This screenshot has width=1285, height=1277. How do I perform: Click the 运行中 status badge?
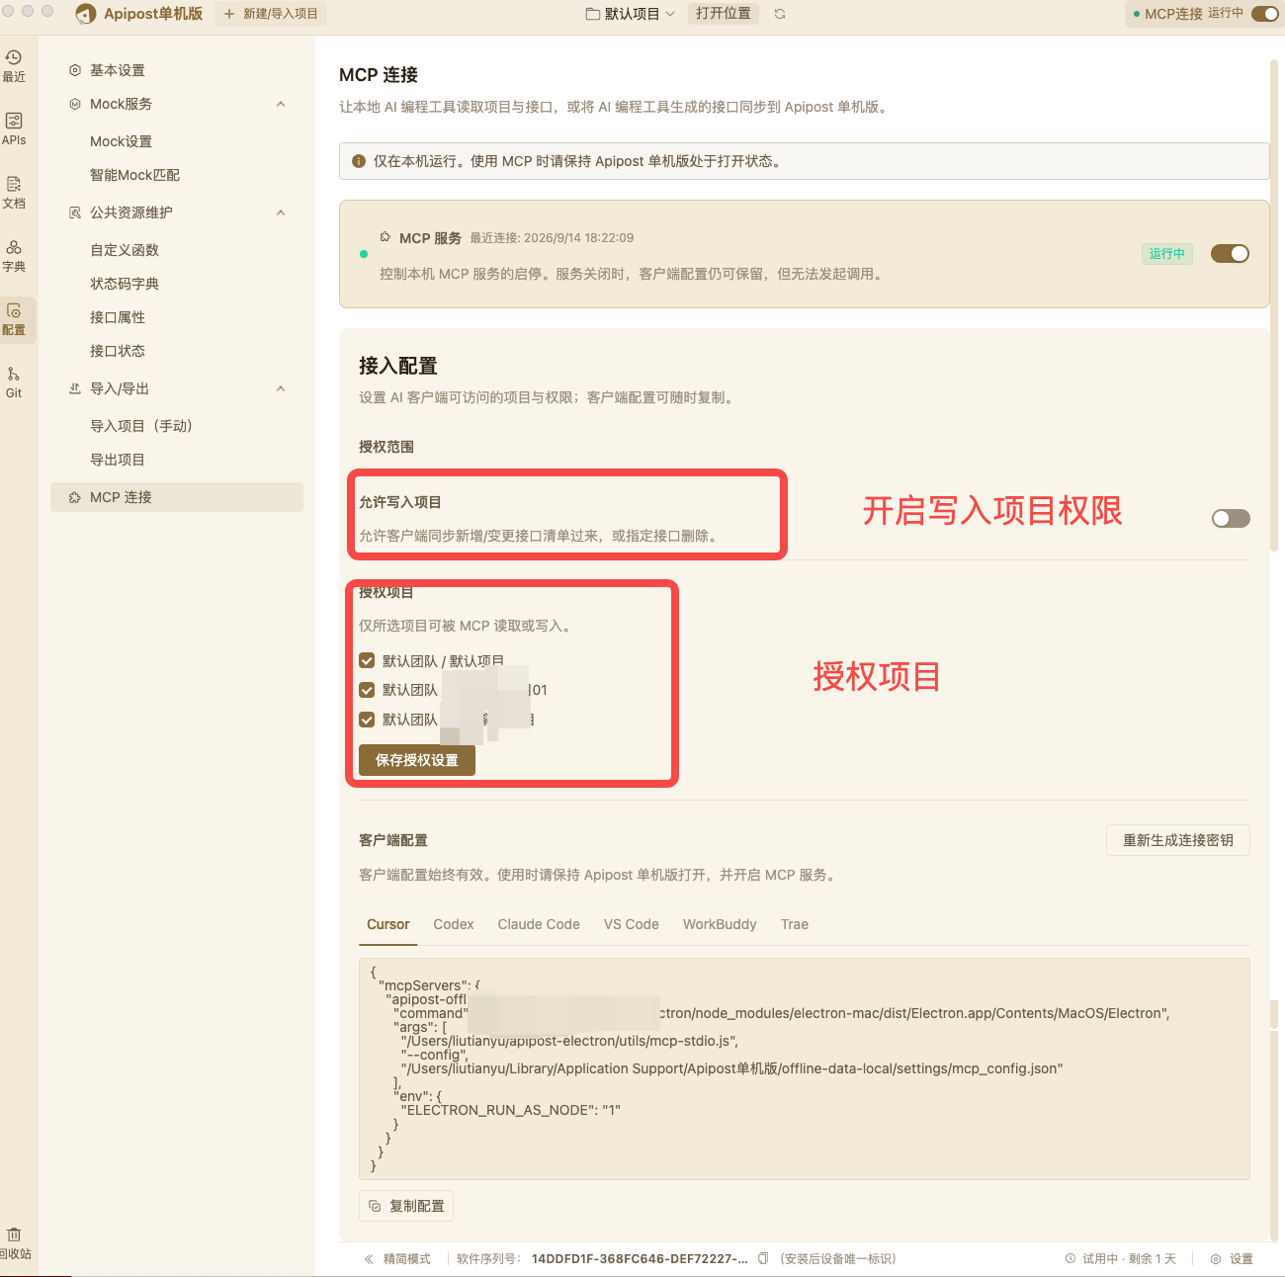pyautogui.click(x=1166, y=254)
